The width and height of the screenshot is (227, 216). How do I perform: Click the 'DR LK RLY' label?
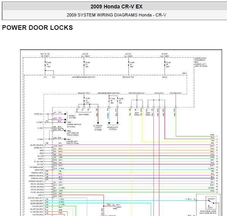(159, 93)
